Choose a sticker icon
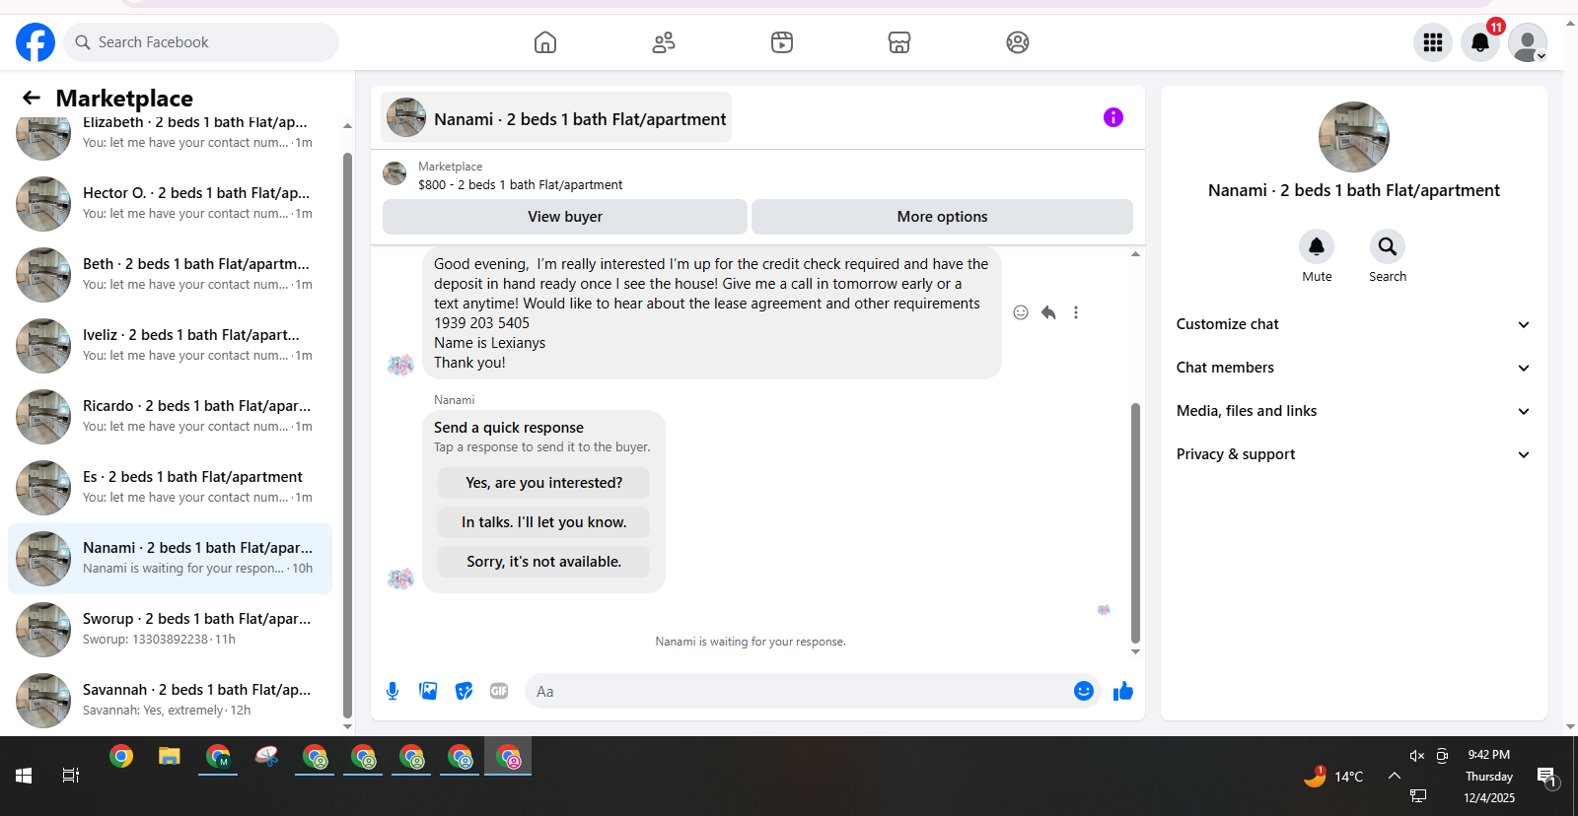Screen dimensions: 1578x816 pyautogui.click(x=464, y=691)
